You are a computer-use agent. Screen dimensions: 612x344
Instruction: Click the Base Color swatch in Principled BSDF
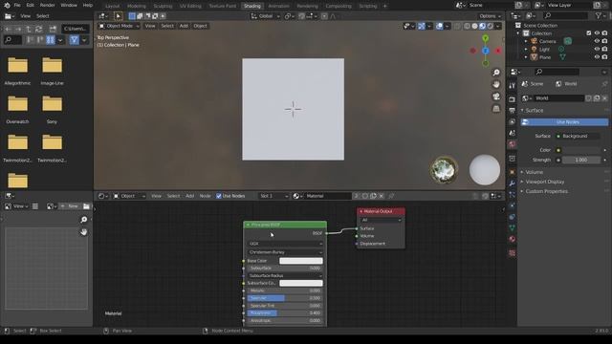(301, 261)
